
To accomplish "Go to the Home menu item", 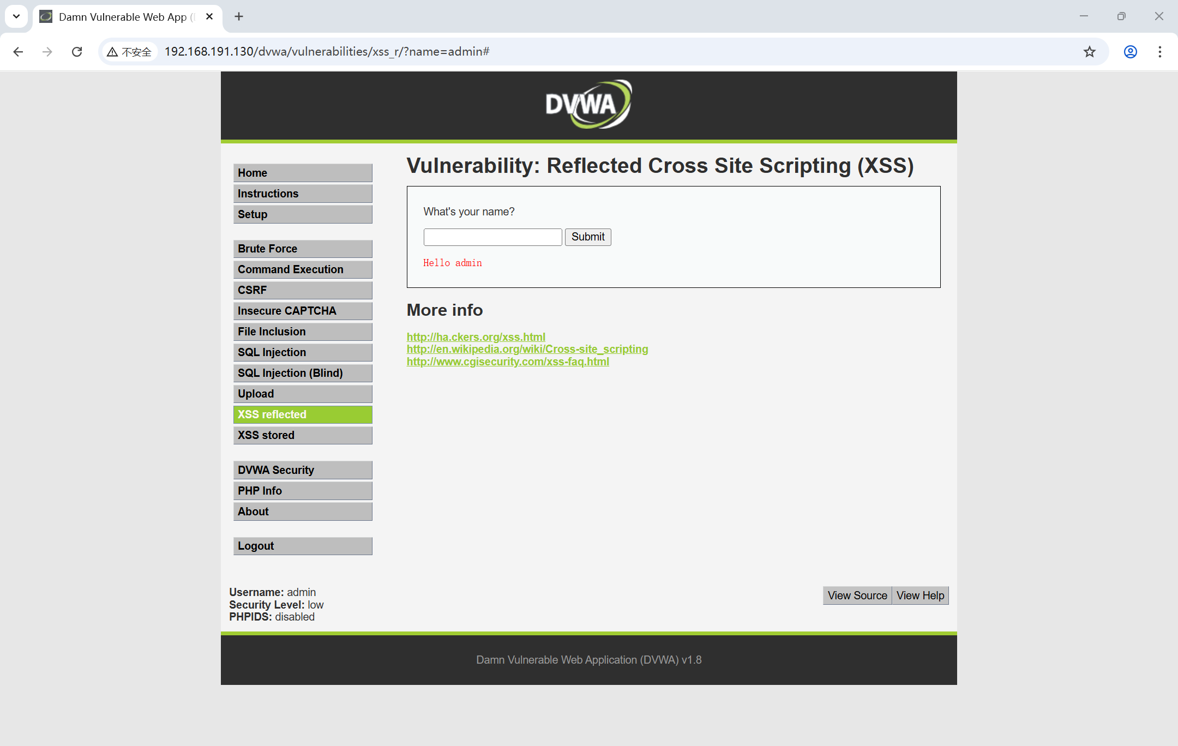I will point(303,173).
